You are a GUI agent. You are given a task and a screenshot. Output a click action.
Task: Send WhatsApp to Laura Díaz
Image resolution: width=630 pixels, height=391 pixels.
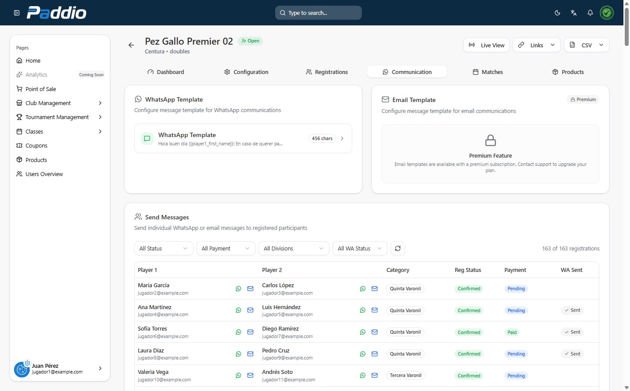(x=238, y=354)
